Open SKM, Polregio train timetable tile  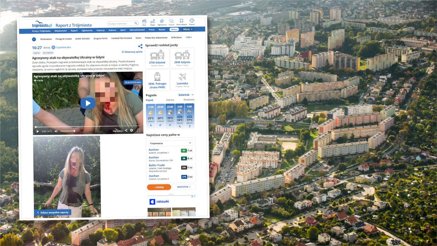pos(157,80)
